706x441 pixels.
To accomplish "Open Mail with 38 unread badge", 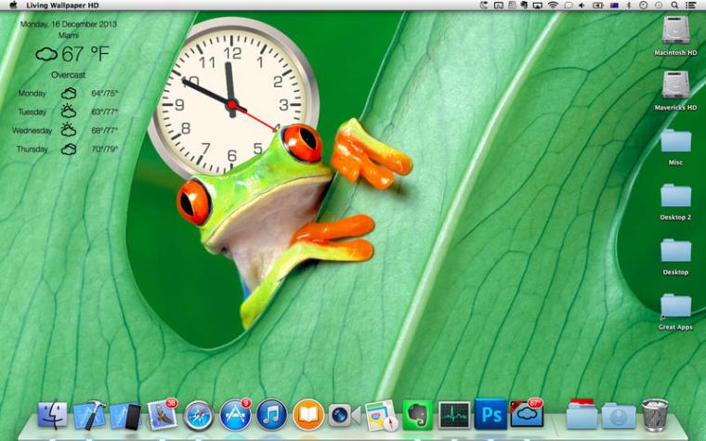I will click(x=163, y=414).
